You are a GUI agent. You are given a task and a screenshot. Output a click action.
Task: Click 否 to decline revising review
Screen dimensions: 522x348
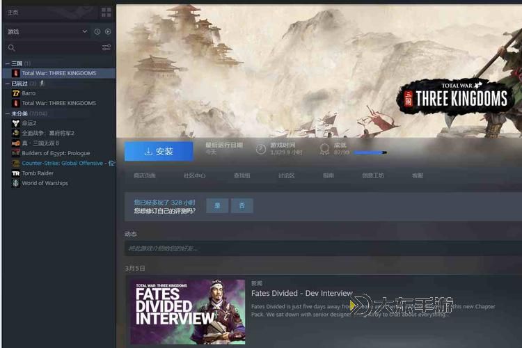tap(242, 205)
